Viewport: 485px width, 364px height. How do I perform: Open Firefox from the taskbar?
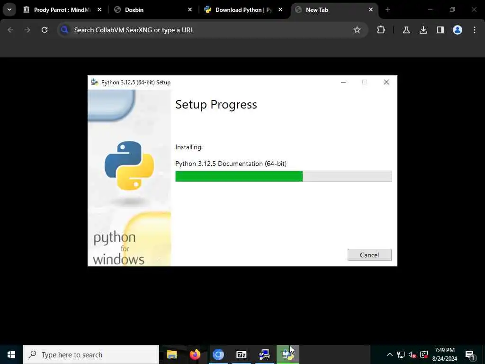coord(195,355)
